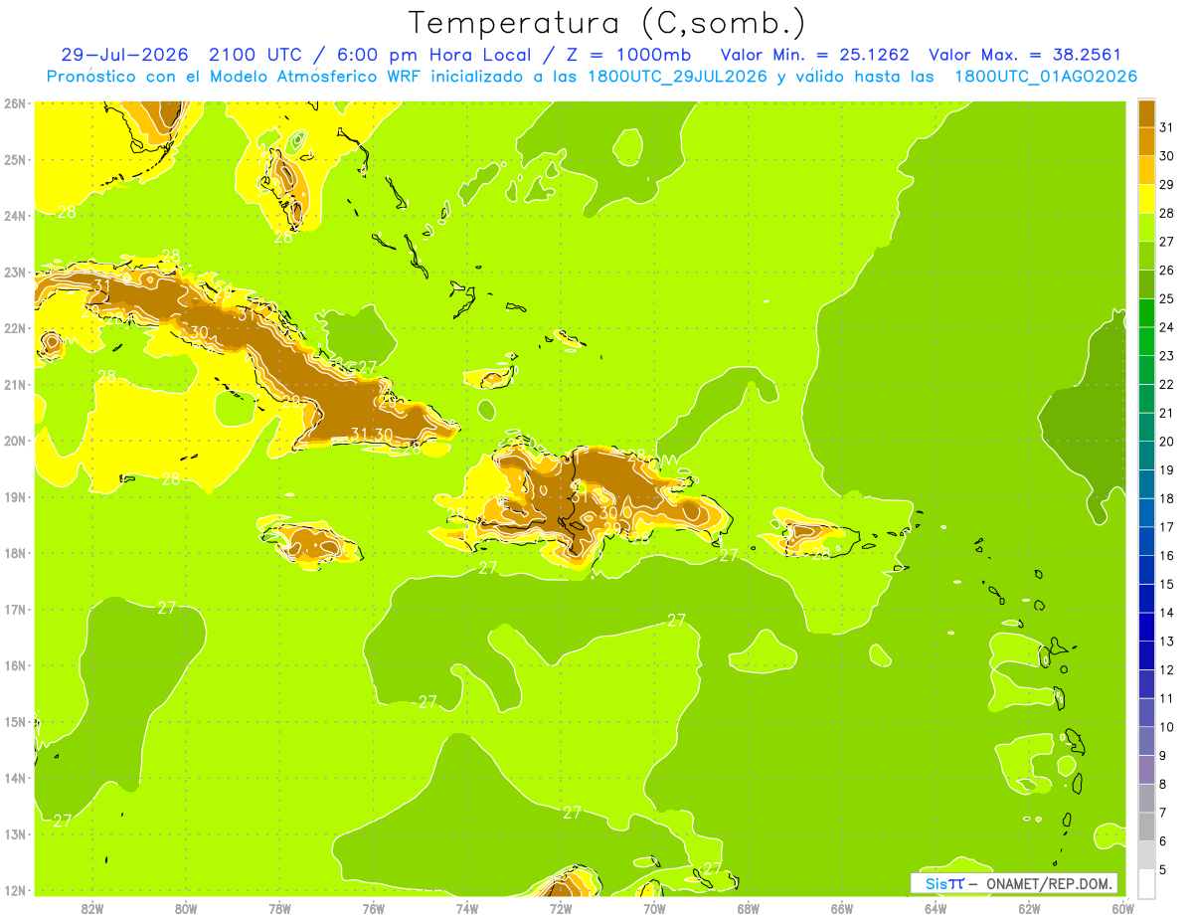The height and width of the screenshot is (922, 1193).
Task: Click the legend value 26
Action: [x=1166, y=270]
